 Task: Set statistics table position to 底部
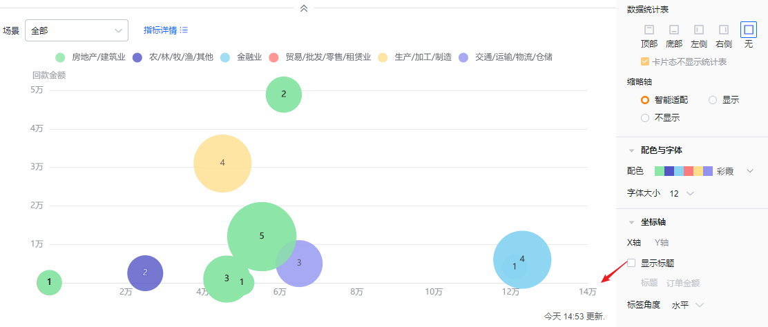(x=673, y=30)
